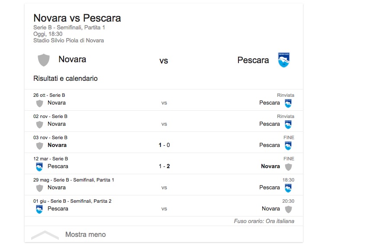Select the 20:30 kickoff time semifinal match

[288, 200]
